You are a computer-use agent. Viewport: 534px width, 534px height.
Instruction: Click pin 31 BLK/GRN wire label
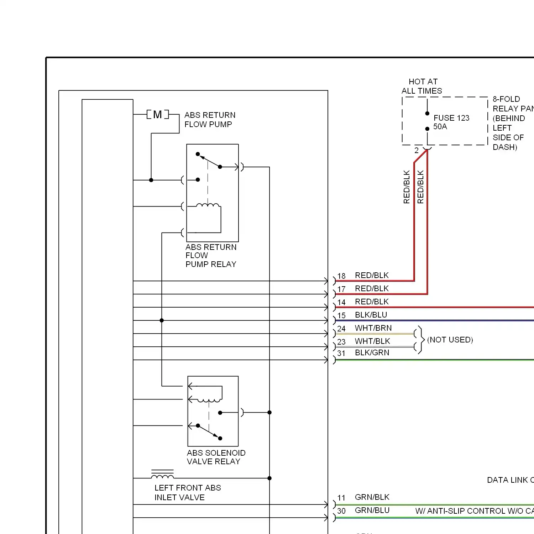[x=372, y=352]
